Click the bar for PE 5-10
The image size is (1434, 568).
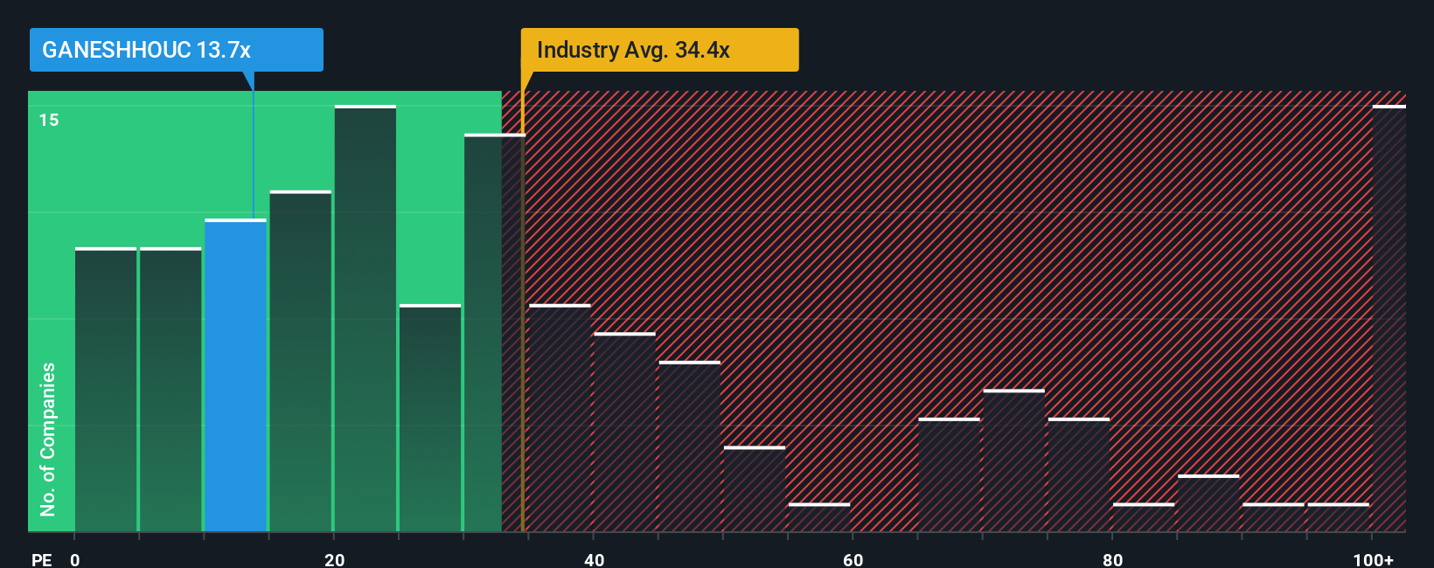pos(171,390)
